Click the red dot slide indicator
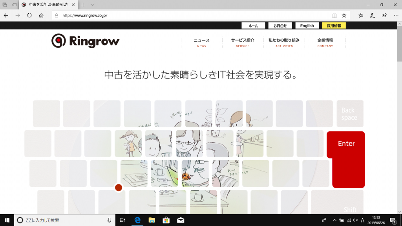This screenshot has width=402, height=226. pyautogui.click(x=119, y=188)
